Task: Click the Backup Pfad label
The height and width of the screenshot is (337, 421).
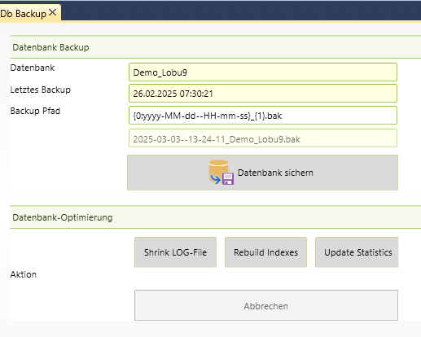Action: pos(35,111)
